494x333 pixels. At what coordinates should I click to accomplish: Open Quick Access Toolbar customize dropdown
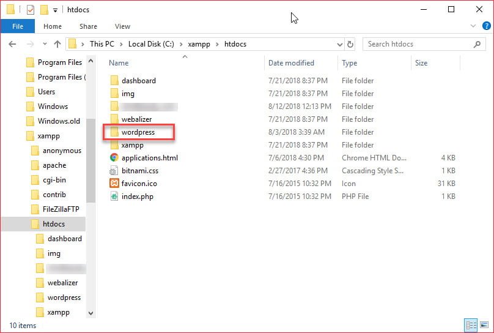56,10
